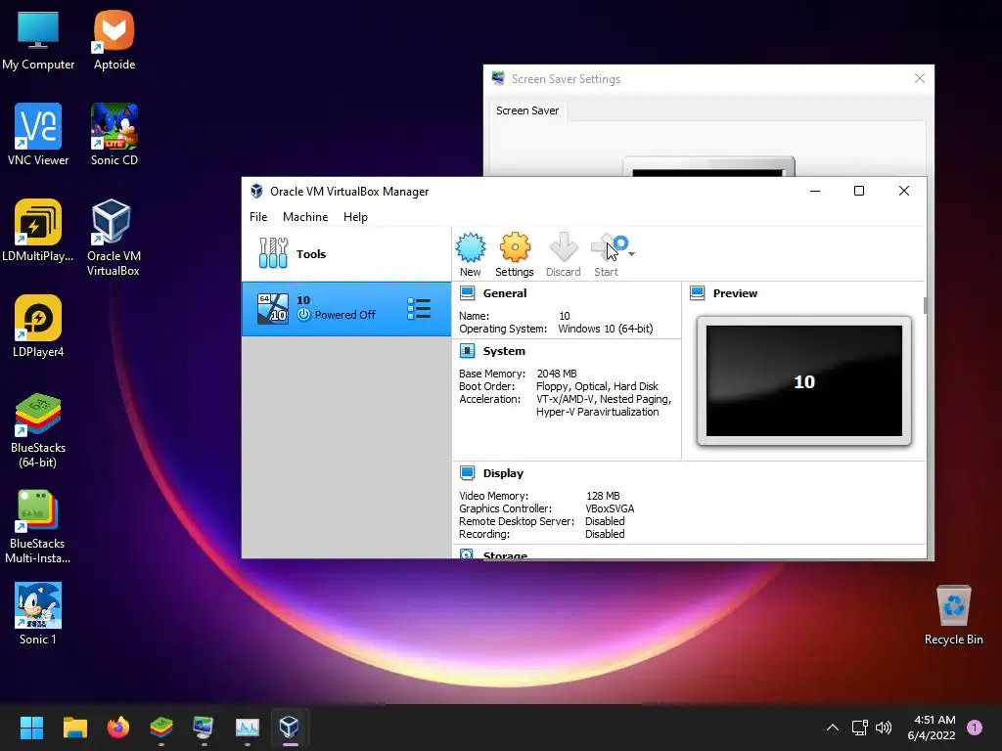Click the Display section icon
The height and width of the screenshot is (751, 1002).
tap(468, 473)
